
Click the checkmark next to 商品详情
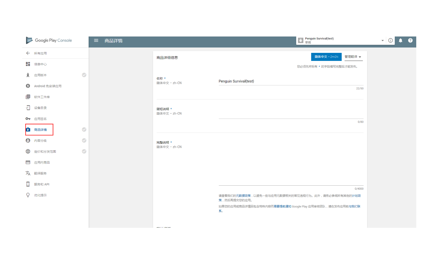(x=84, y=130)
